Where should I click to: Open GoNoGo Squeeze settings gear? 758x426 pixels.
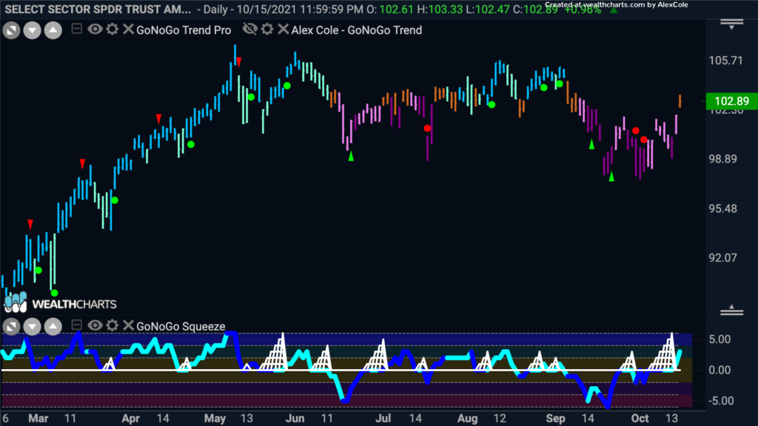tap(112, 325)
